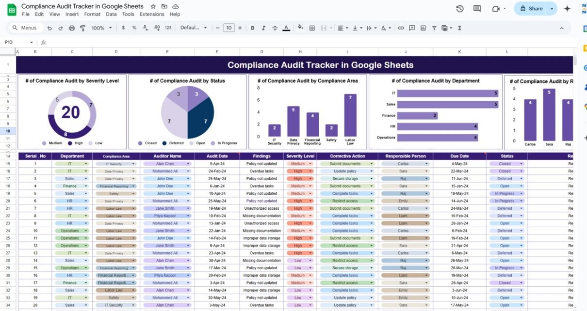
Task: Open Auditor Name dropdown in serial 16 row
Action: pyautogui.click(x=188, y=275)
